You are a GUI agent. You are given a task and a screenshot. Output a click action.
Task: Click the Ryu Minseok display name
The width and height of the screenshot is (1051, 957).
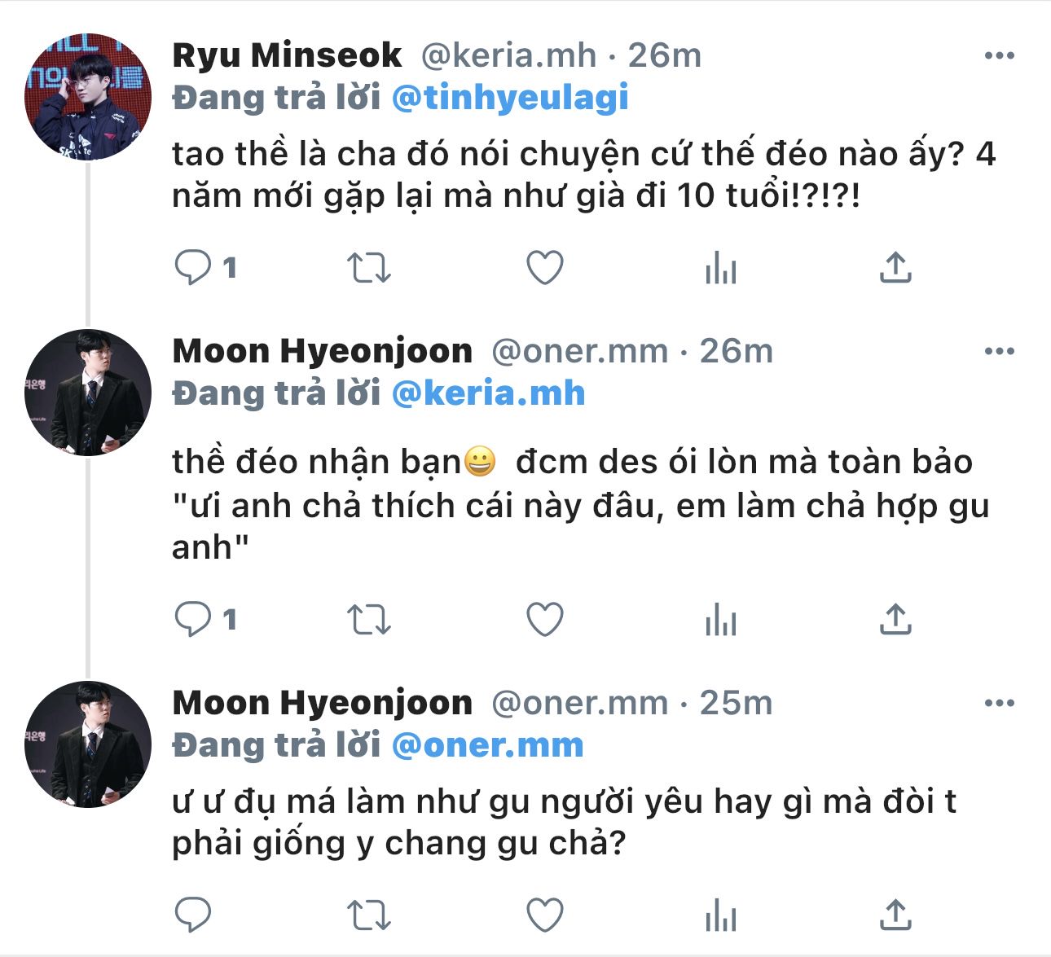click(287, 55)
